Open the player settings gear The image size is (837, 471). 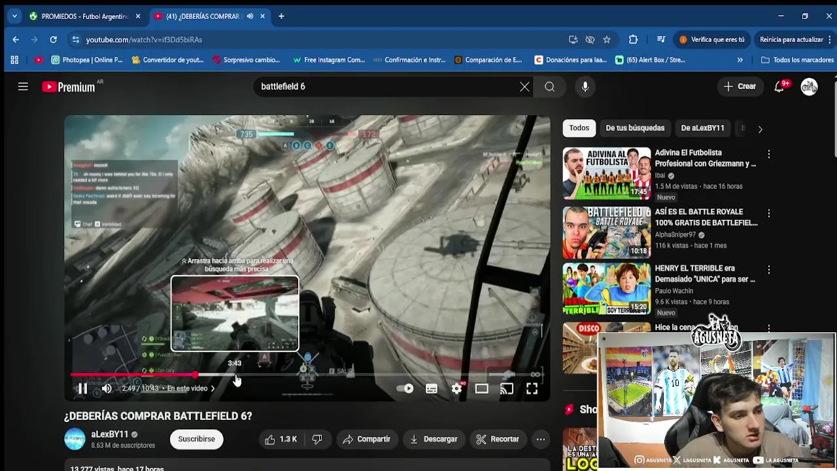pyautogui.click(x=456, y=389)
